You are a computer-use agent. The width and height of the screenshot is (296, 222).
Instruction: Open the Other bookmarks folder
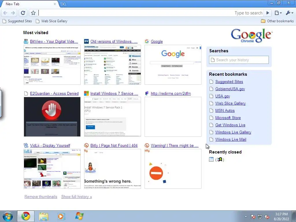tap(277, 21)
